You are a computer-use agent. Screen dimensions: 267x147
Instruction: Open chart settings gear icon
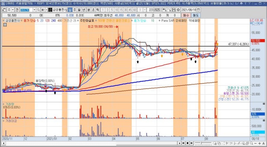(178, 10)
